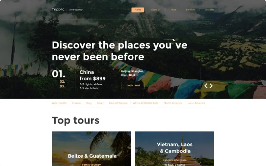Choose the Italy destination link
The width and height of the screenshot is (266, 166).
[89, 103]
